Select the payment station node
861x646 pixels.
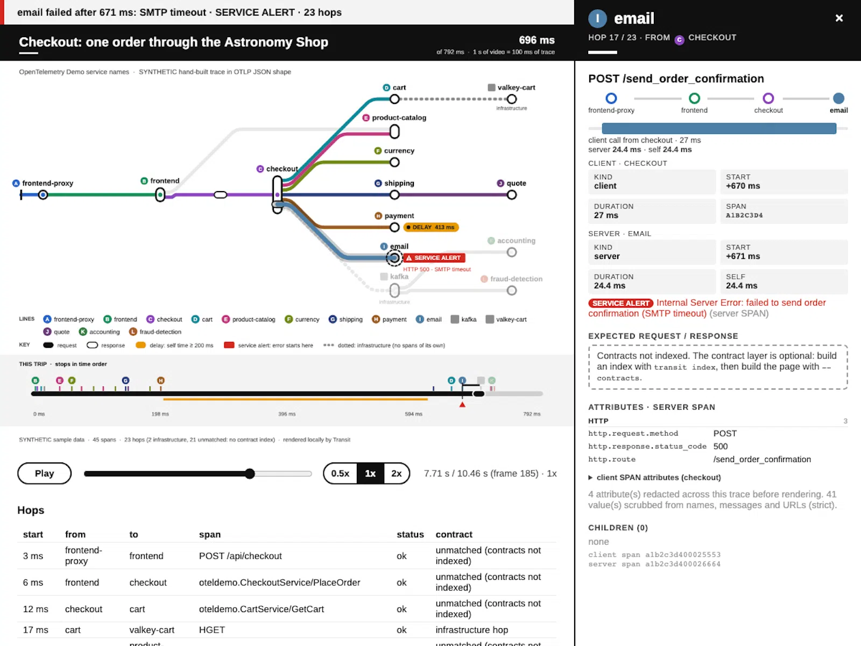(394, 227)
